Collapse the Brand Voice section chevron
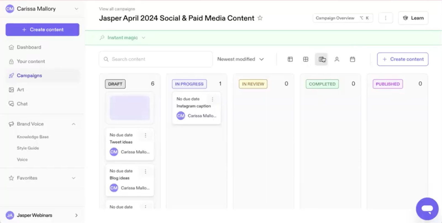The height and width of the screenshot is (223, 442). tap(74, 124)
